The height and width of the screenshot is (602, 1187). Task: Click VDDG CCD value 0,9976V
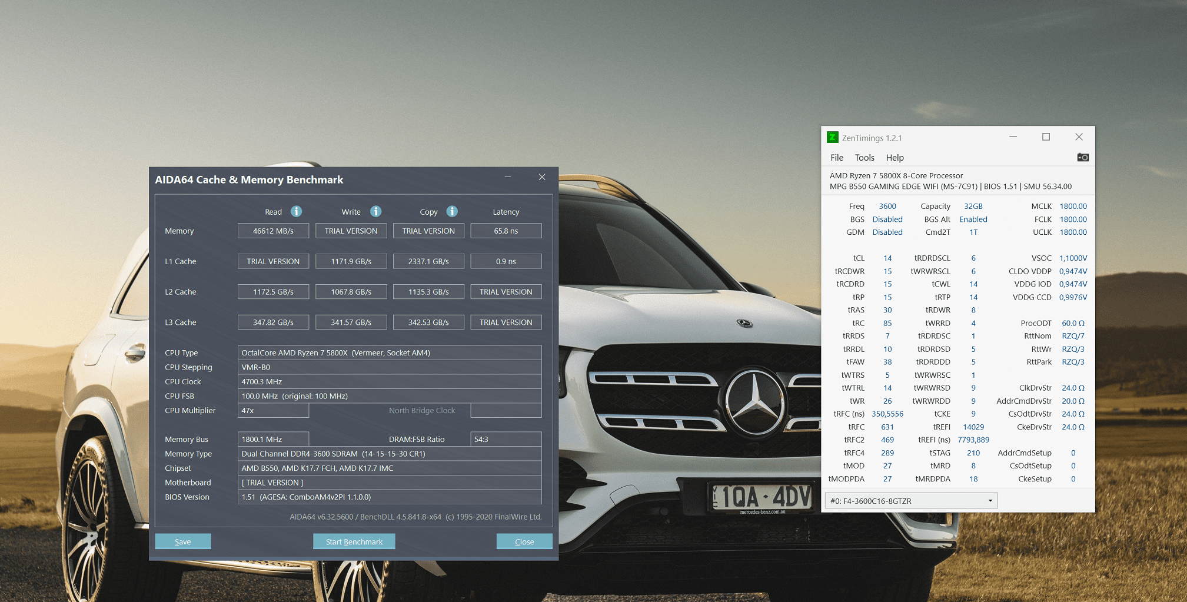[x=1073, y=297]
